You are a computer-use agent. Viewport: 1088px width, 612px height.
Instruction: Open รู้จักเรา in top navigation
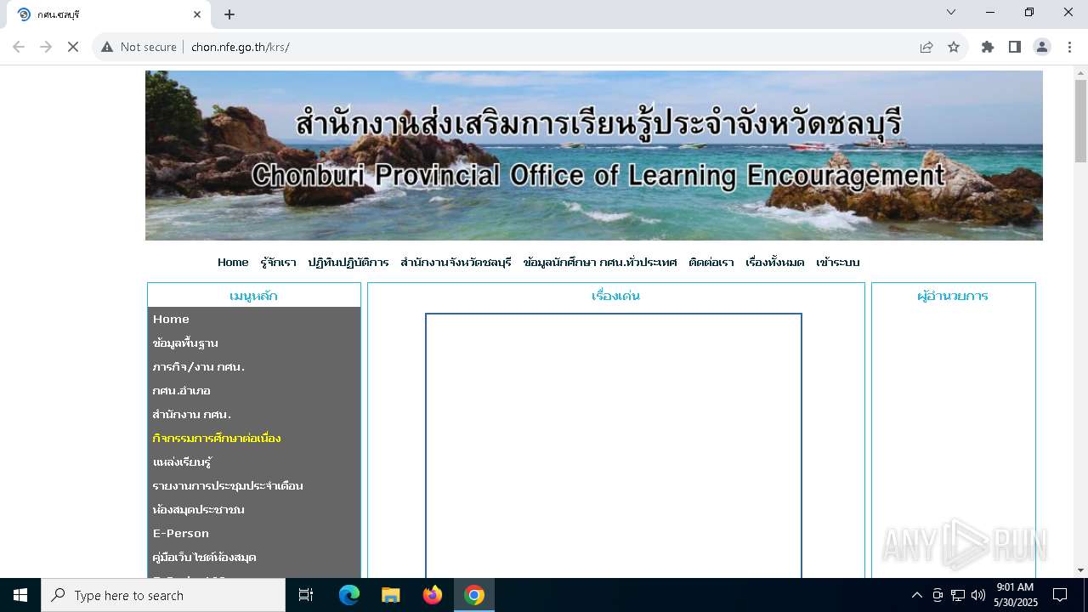coord(279,263)
